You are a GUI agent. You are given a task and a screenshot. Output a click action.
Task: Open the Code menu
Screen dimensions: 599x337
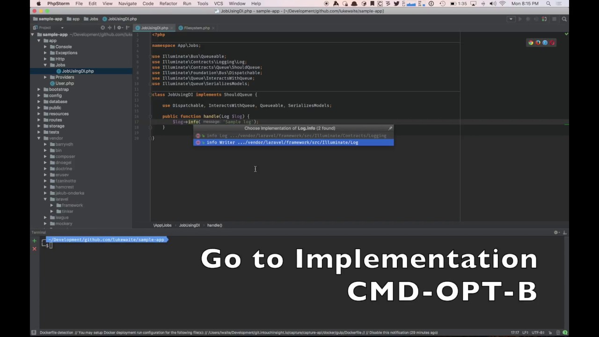point(148,3)
